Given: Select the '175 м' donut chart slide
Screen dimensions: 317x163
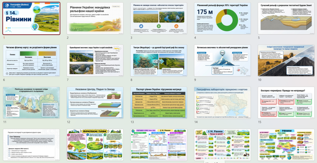Looking at the screenshot, I should tap(222, 19).
